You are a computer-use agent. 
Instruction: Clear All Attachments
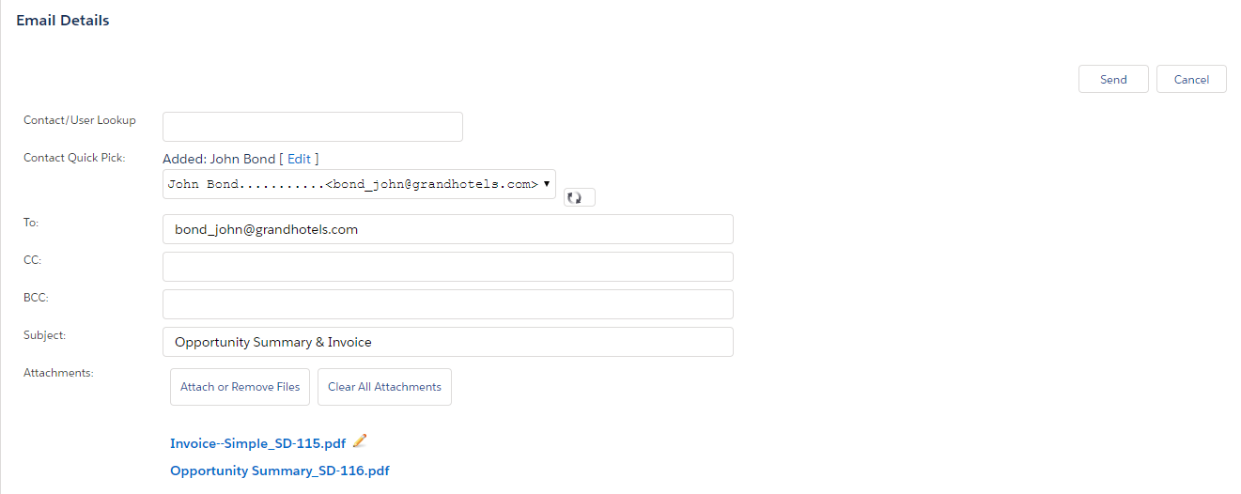point(384,387)
